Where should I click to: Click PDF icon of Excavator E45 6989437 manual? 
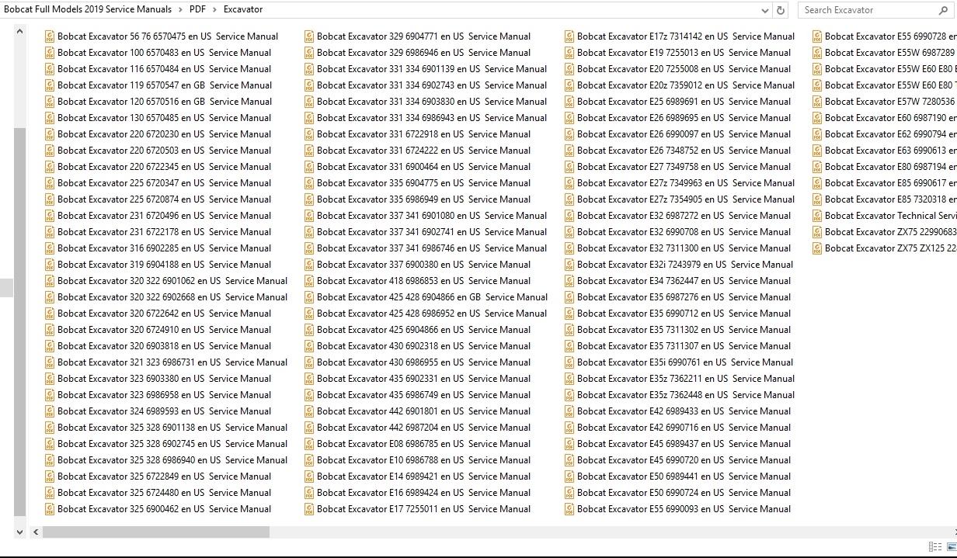(x=569, y=444)
